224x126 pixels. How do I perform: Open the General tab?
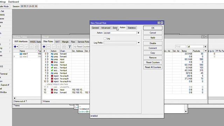(95, 28)
